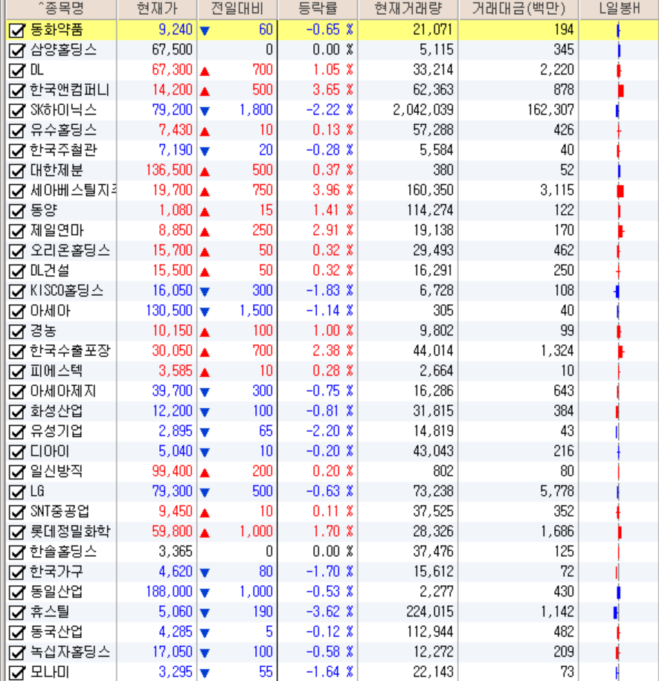This screenshot has width=659, height=681.
Task: Click 한솔홀딩스 price 3,365
Action: 176,552
